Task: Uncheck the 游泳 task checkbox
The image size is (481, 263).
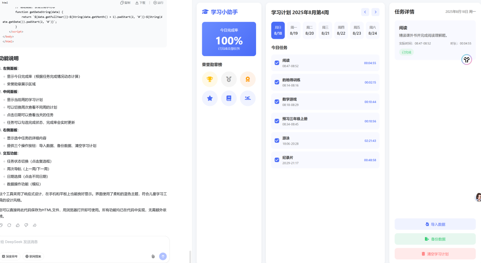Action: coord(277,141)
